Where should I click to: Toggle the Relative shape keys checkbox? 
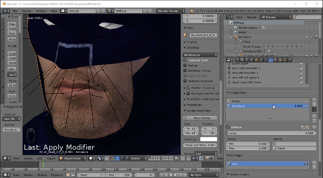228,127
